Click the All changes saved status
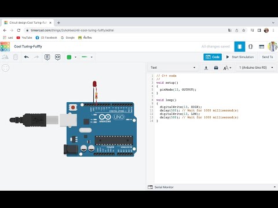Image resolution: width=278 pixels, height=208 pixels. click(215, 46)
